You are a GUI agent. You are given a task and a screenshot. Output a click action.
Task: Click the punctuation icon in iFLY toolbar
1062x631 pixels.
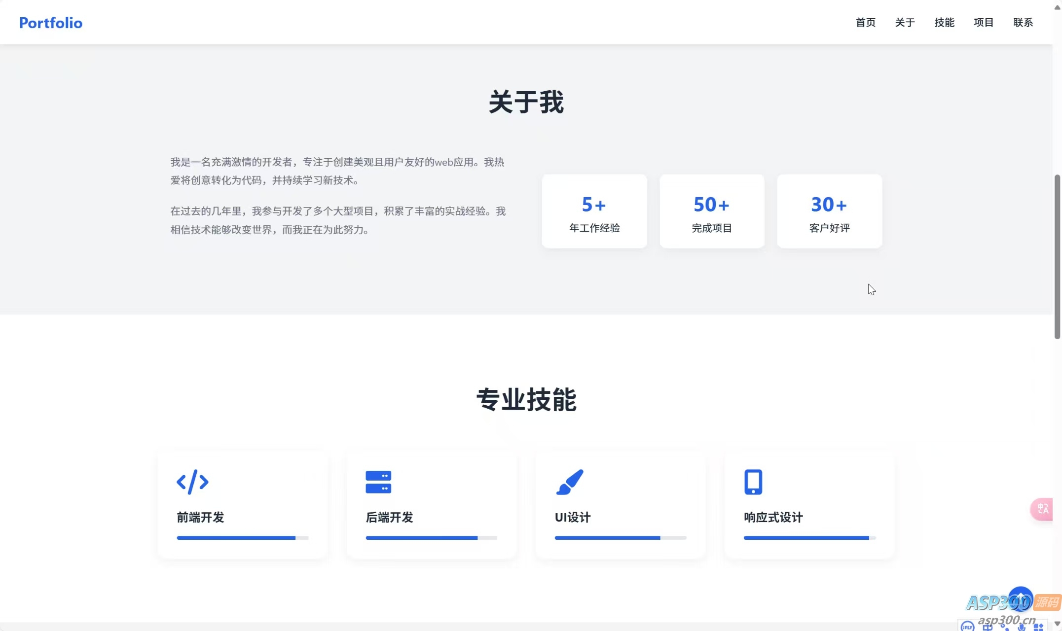coord(1005,627)
